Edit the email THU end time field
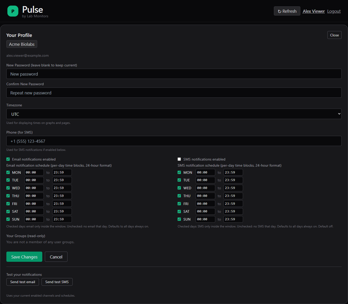The width and height of the screenshot is (348, 304). tap(62, 196)
